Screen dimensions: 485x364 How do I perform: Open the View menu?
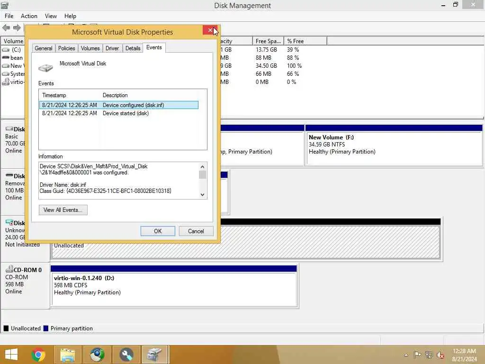coord(51,16)
